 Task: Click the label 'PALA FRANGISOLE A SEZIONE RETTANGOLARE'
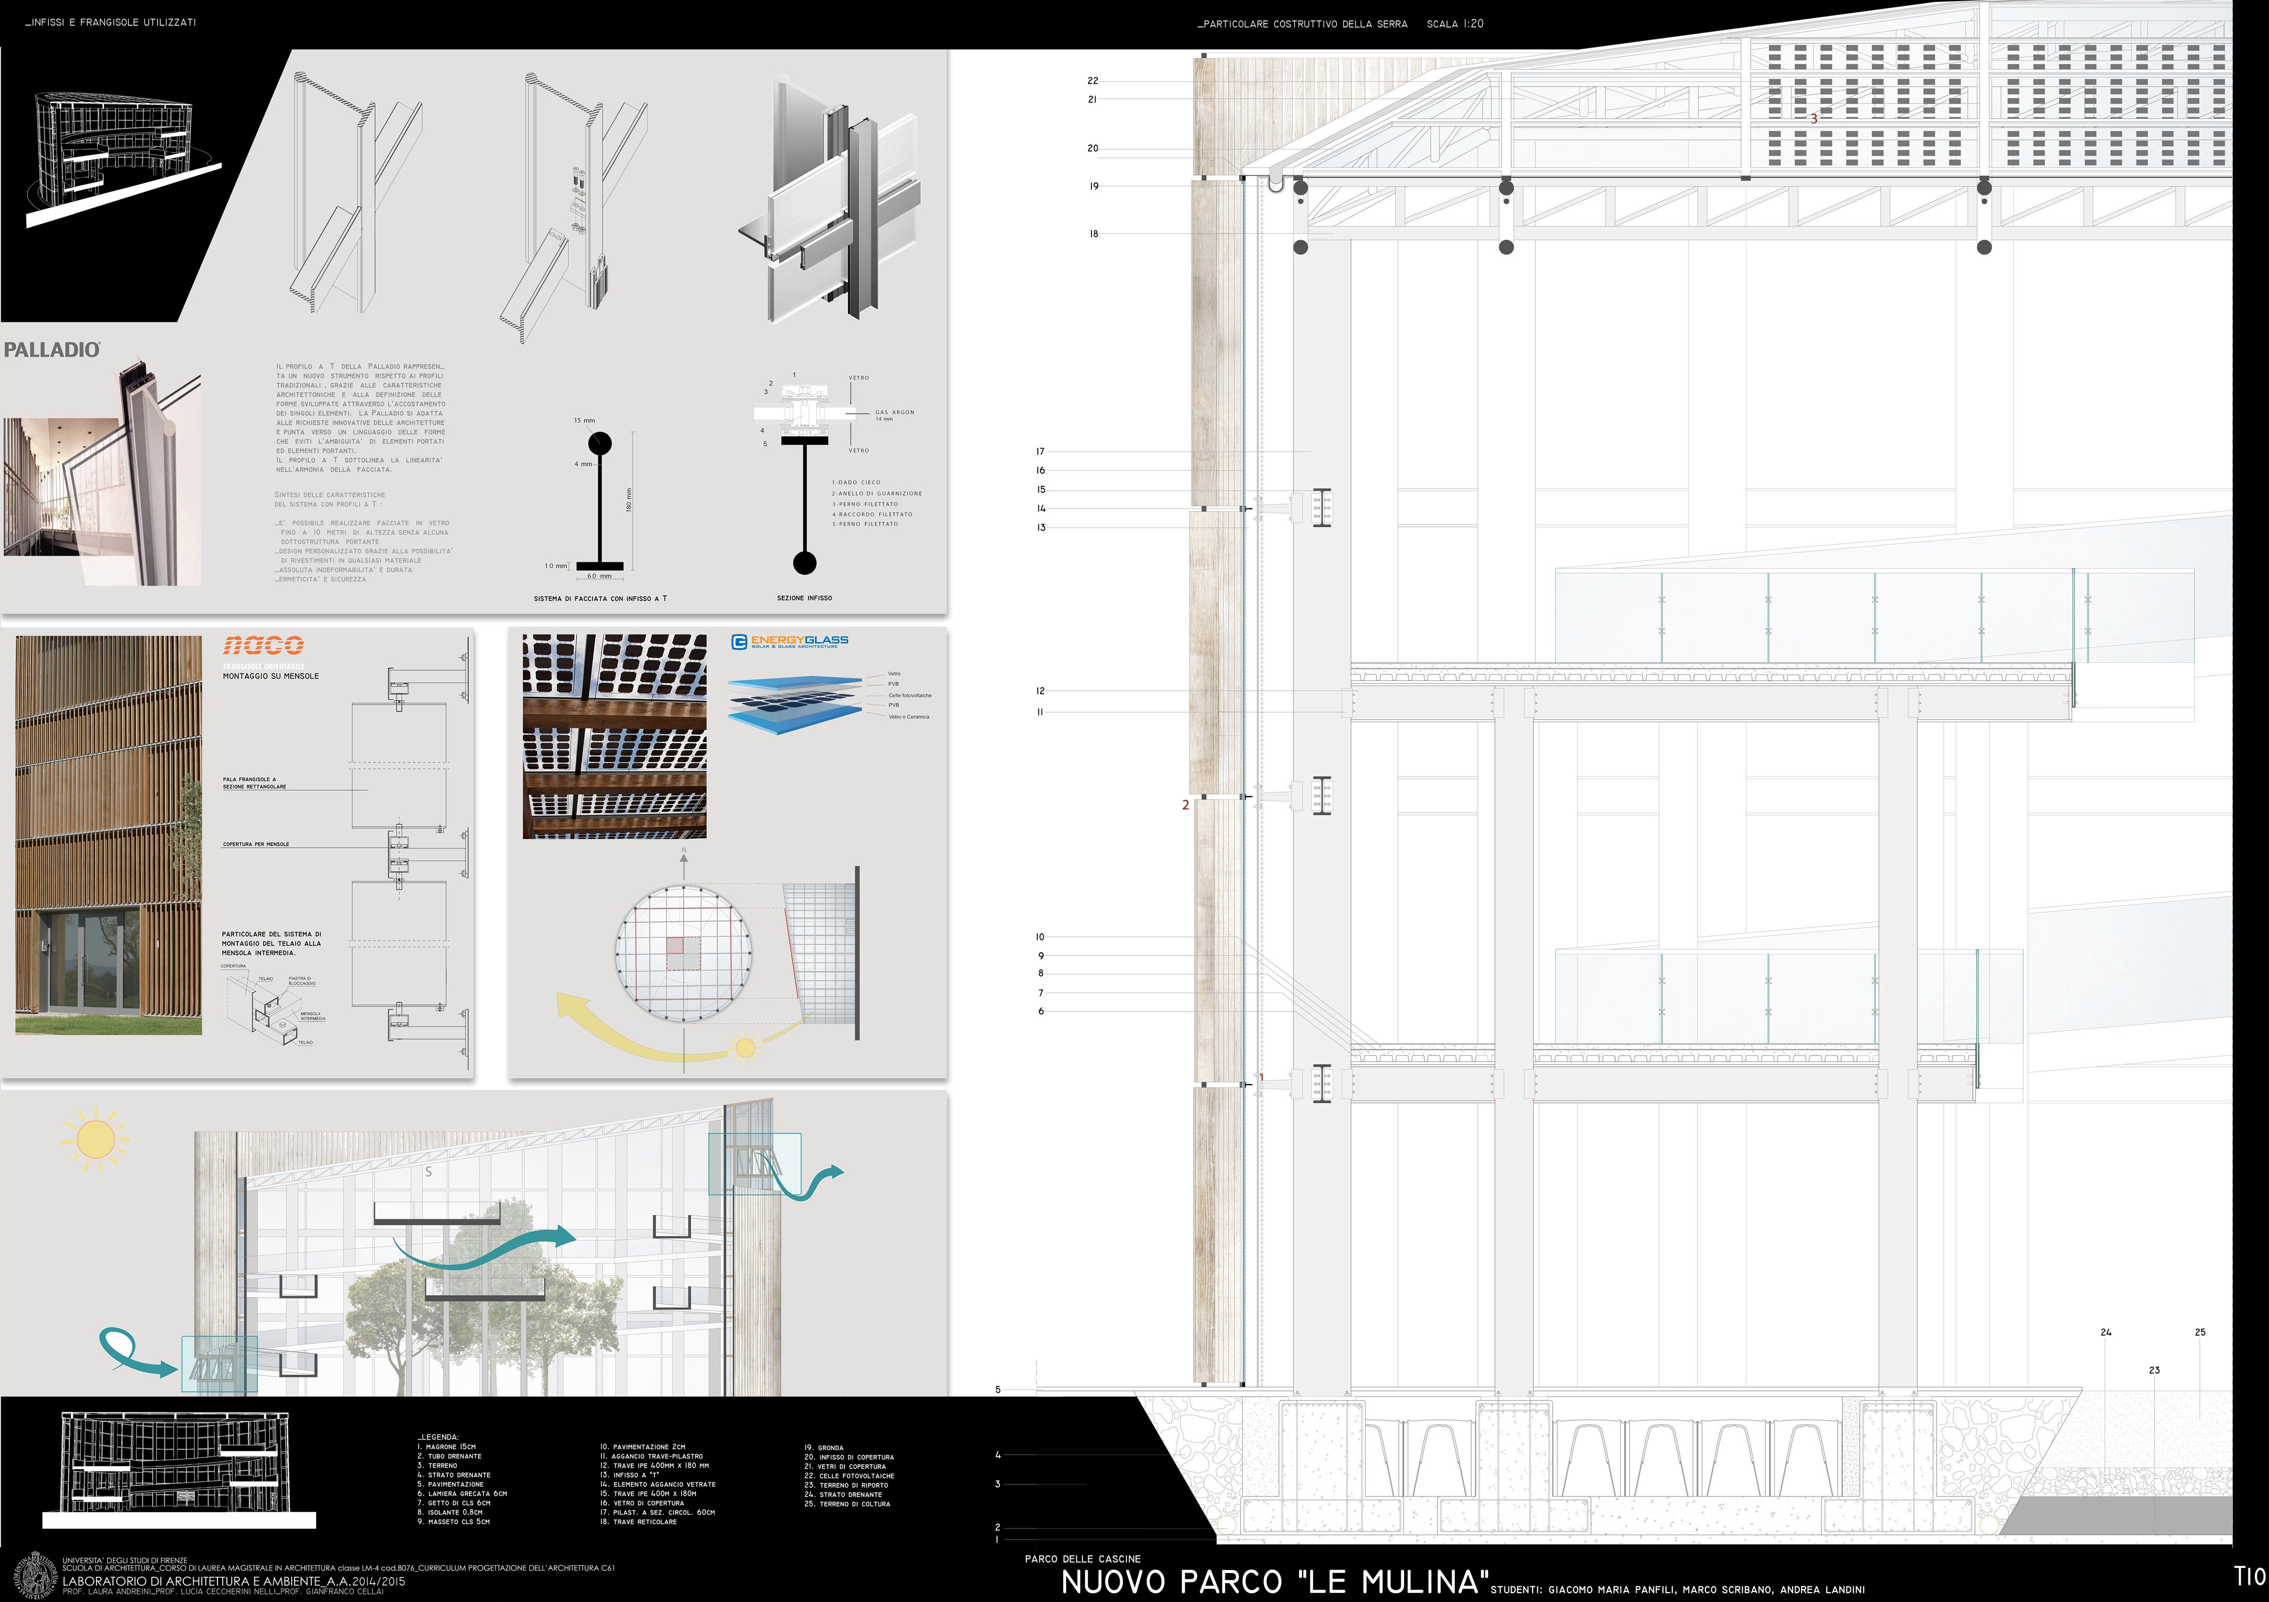coord(255,783)
